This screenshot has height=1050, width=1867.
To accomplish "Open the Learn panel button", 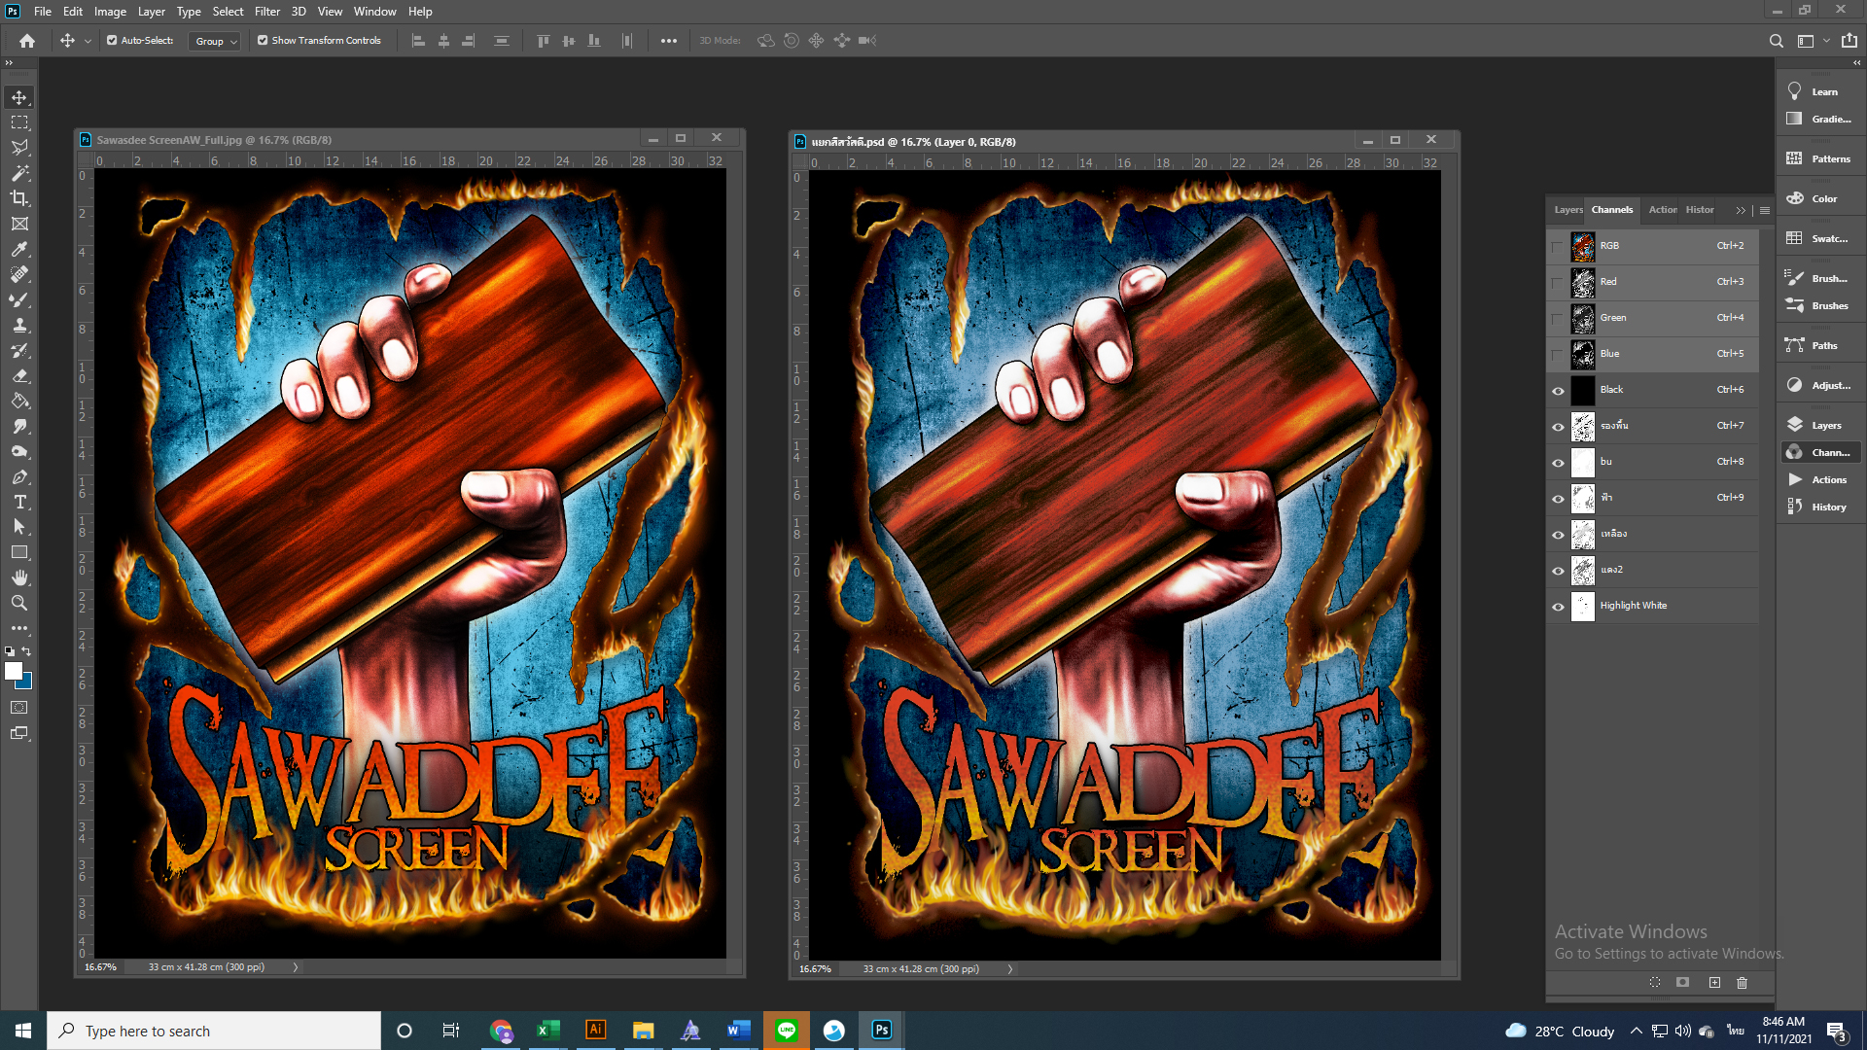I will [1820, 91].
